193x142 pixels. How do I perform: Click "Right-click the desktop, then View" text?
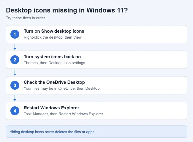[x=53, y=37]
